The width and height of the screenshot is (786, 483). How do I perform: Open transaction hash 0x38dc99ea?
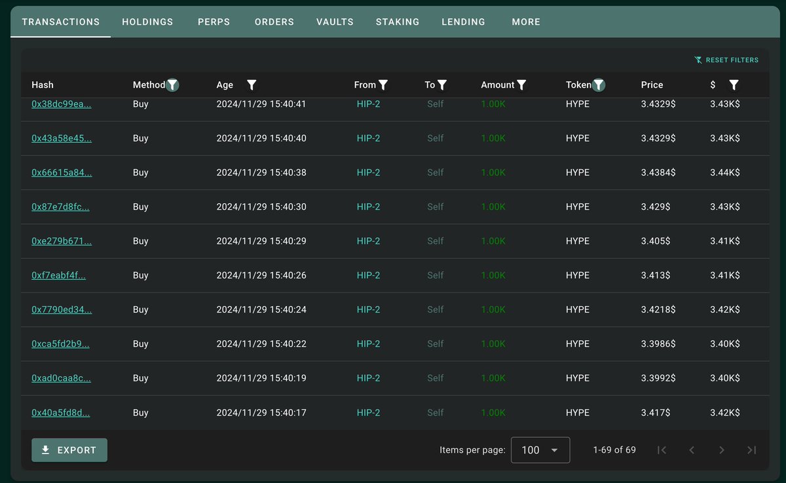(62, 104)
